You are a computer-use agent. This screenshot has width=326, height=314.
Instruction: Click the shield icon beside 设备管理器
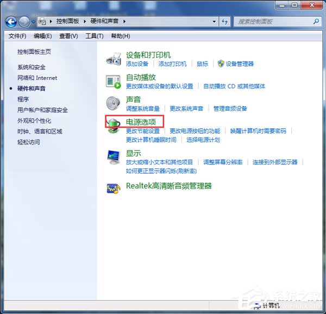(x=221, y=64)
